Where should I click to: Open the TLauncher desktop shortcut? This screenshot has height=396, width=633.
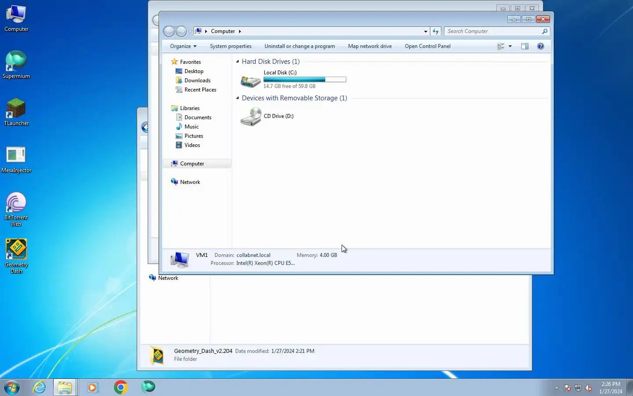16,112
